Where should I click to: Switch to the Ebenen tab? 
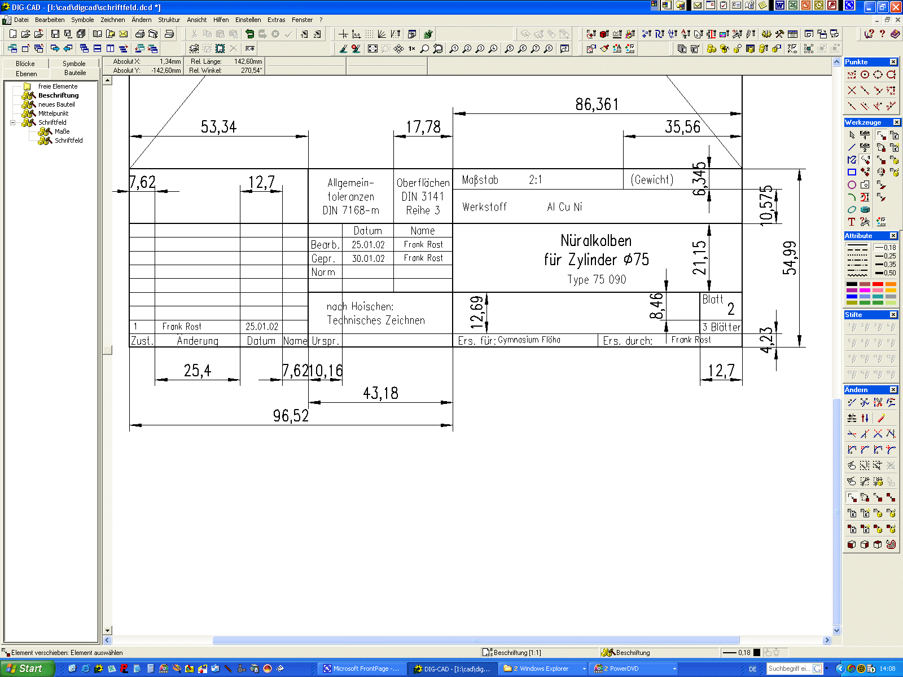(x=26, y=73)
